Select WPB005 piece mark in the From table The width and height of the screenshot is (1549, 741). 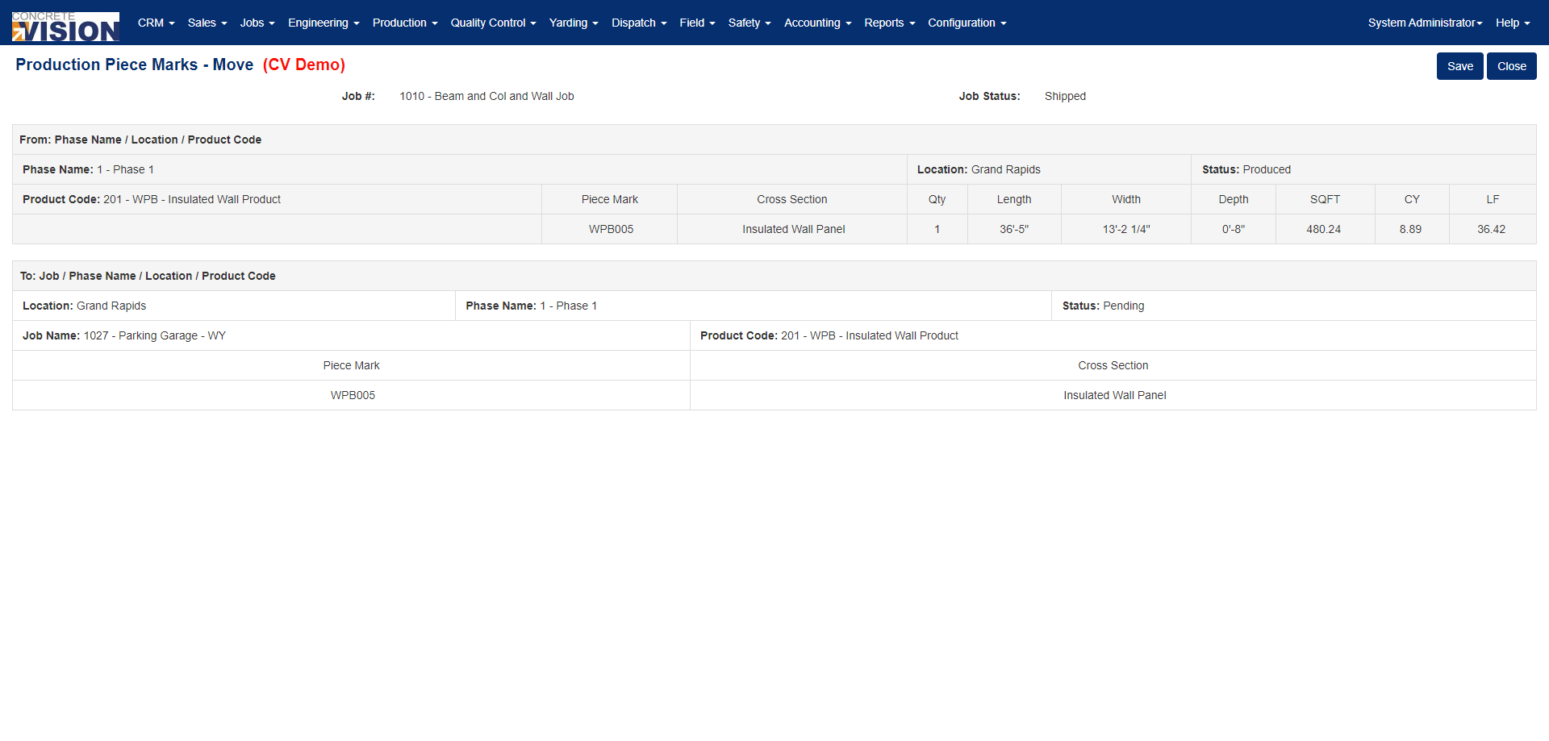tap(611, 229)
